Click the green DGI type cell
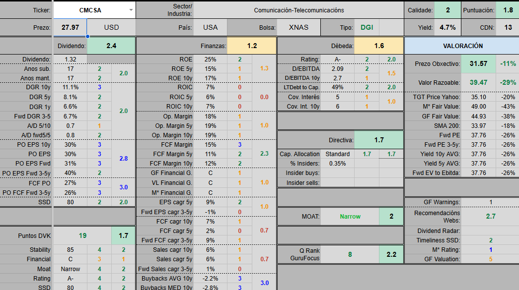519x290 pixels. pyautogui.click(x=367, y=27)
